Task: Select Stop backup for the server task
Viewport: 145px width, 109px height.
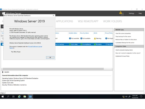Action: coord(123,37)
